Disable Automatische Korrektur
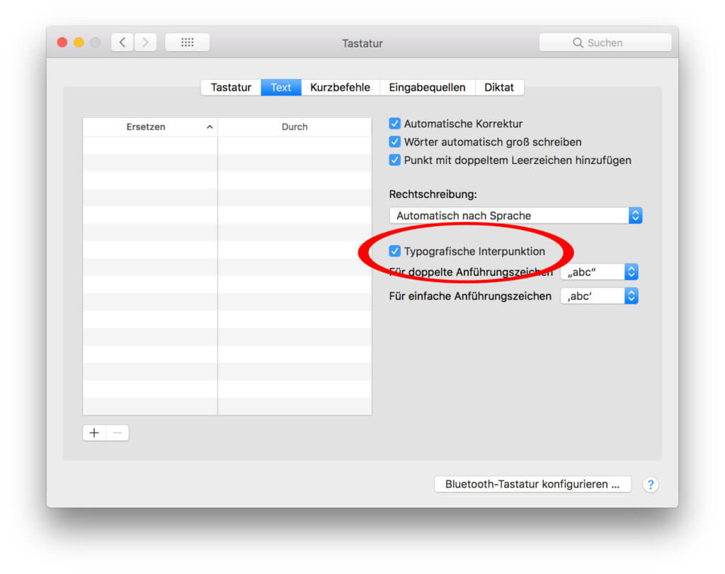The image size is (725, 574). tap(394, 123)
